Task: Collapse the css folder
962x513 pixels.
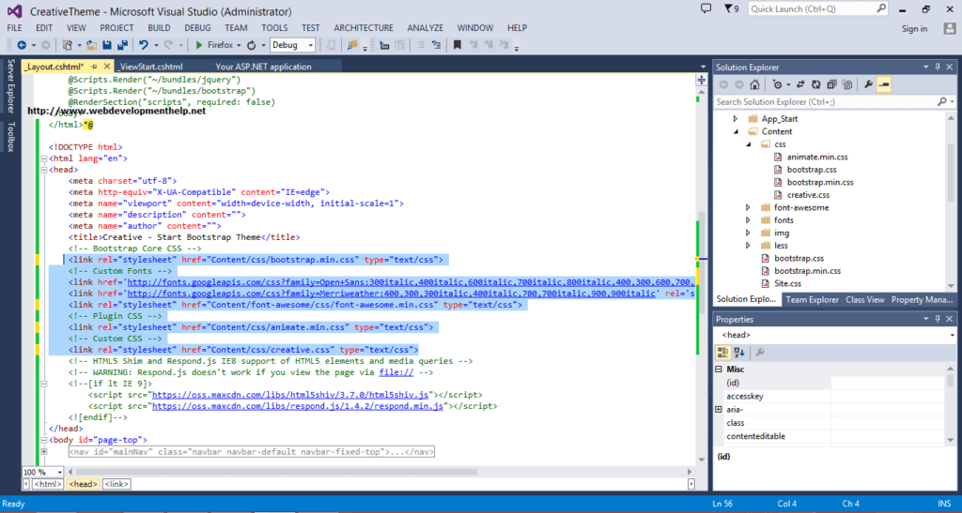Action: 749,144
